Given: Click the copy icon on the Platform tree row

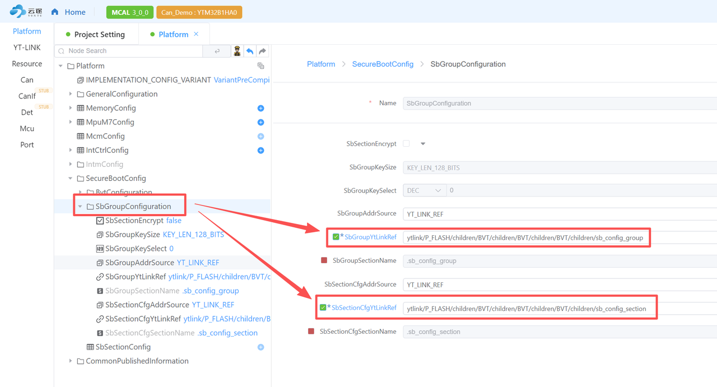Looking at the screenshot, I should (x=260, y=66).
